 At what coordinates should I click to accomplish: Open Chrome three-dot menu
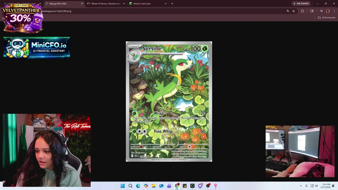[334, 11]
